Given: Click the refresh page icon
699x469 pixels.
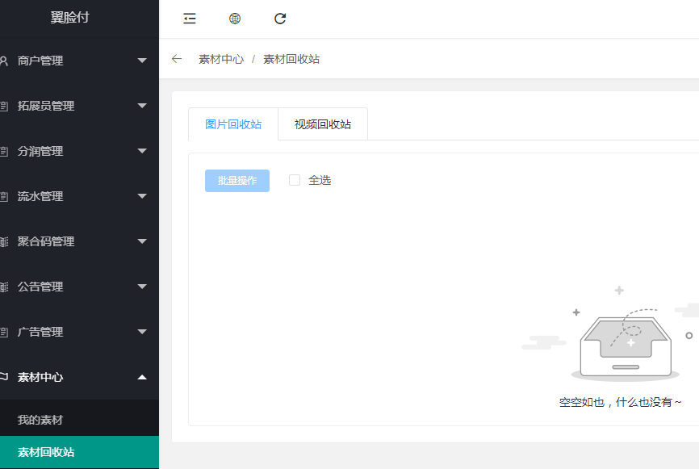Looking at the screenshot, I should 280,19.
